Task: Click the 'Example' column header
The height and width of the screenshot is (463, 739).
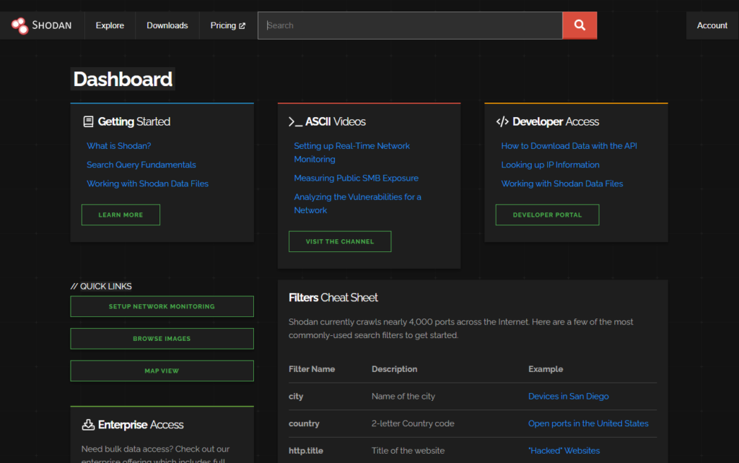Action: pos(546,368)
